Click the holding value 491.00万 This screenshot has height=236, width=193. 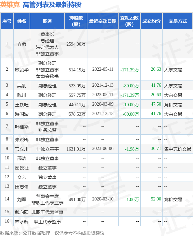coord(77,199)
